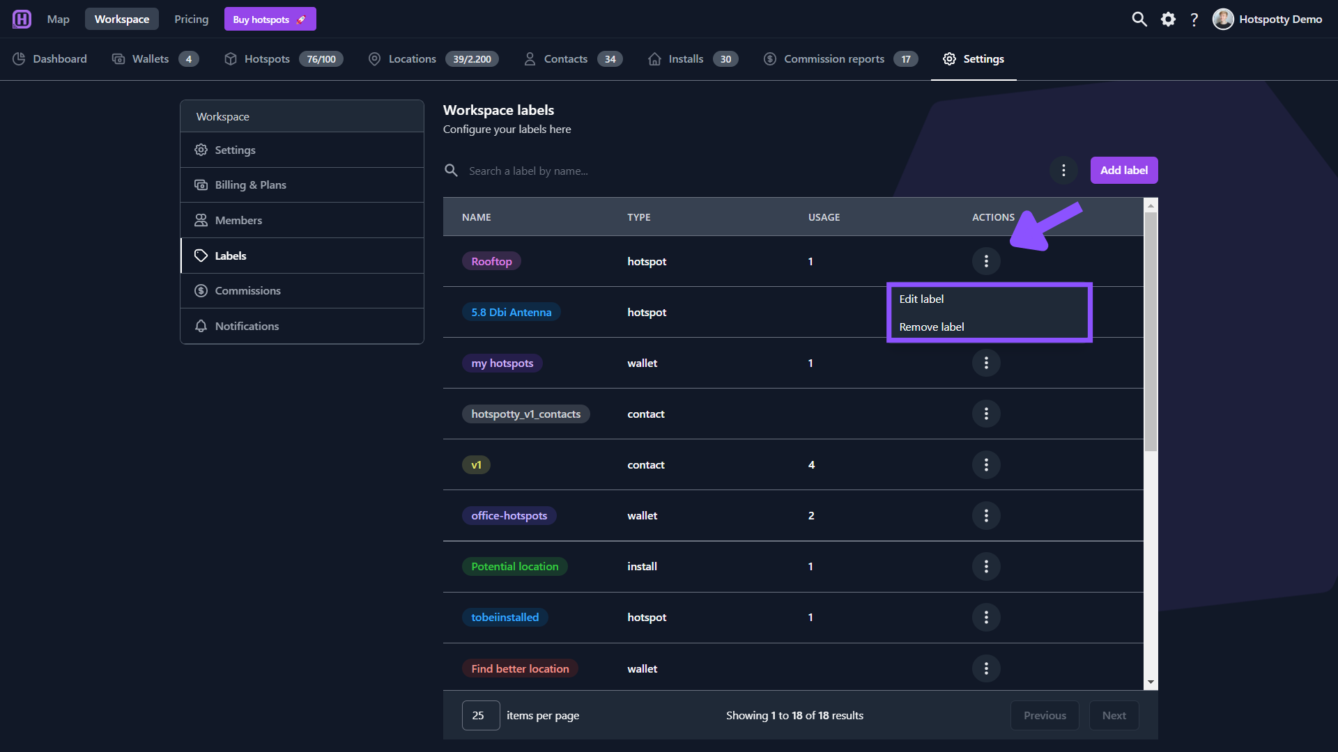Screen dimensions: 1338x752
Task: Click the Next page button
Action: [x=1114, y=715]
